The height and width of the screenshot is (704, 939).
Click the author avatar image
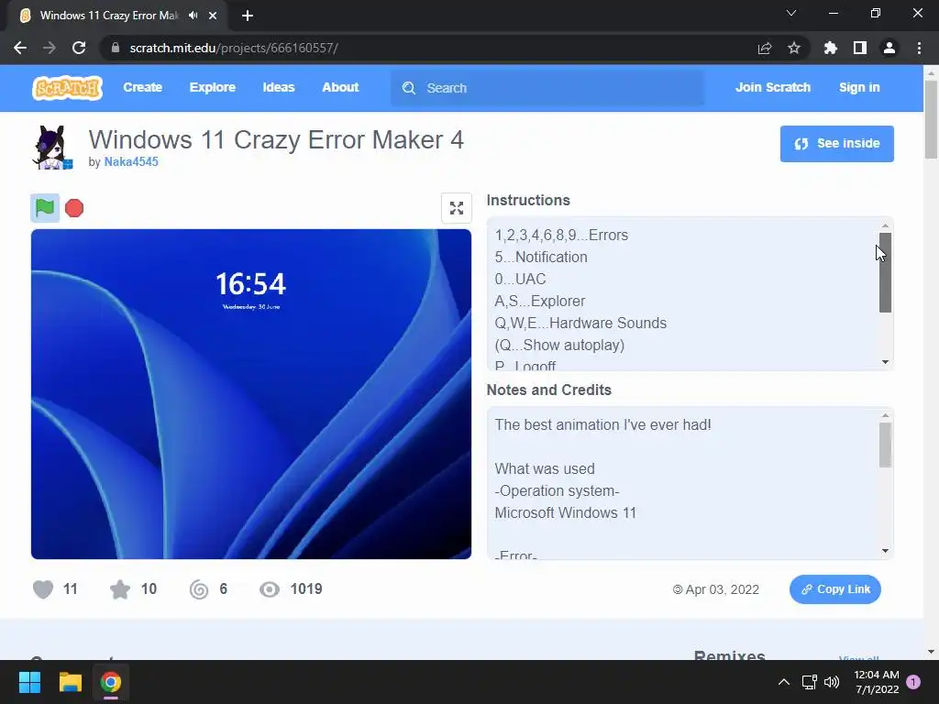pos(52,148)
